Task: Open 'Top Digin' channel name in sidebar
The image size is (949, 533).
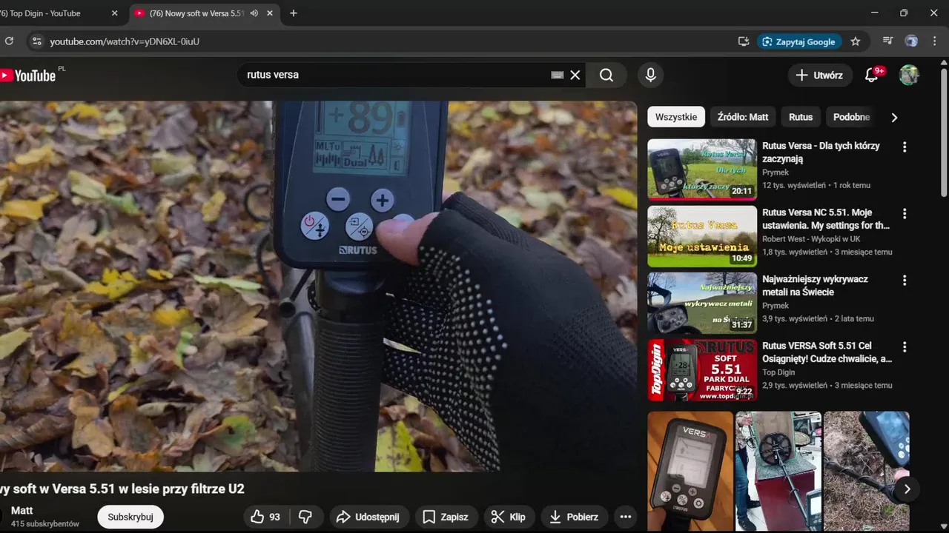Action: (778, 372)
